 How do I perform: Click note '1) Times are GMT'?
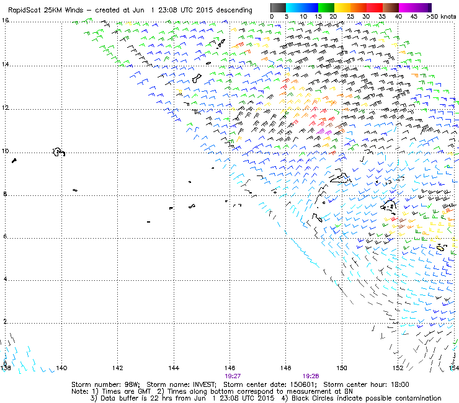(x=122, y=391)
